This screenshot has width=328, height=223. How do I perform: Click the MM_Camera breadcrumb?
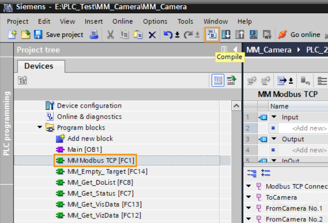point(269,50)
